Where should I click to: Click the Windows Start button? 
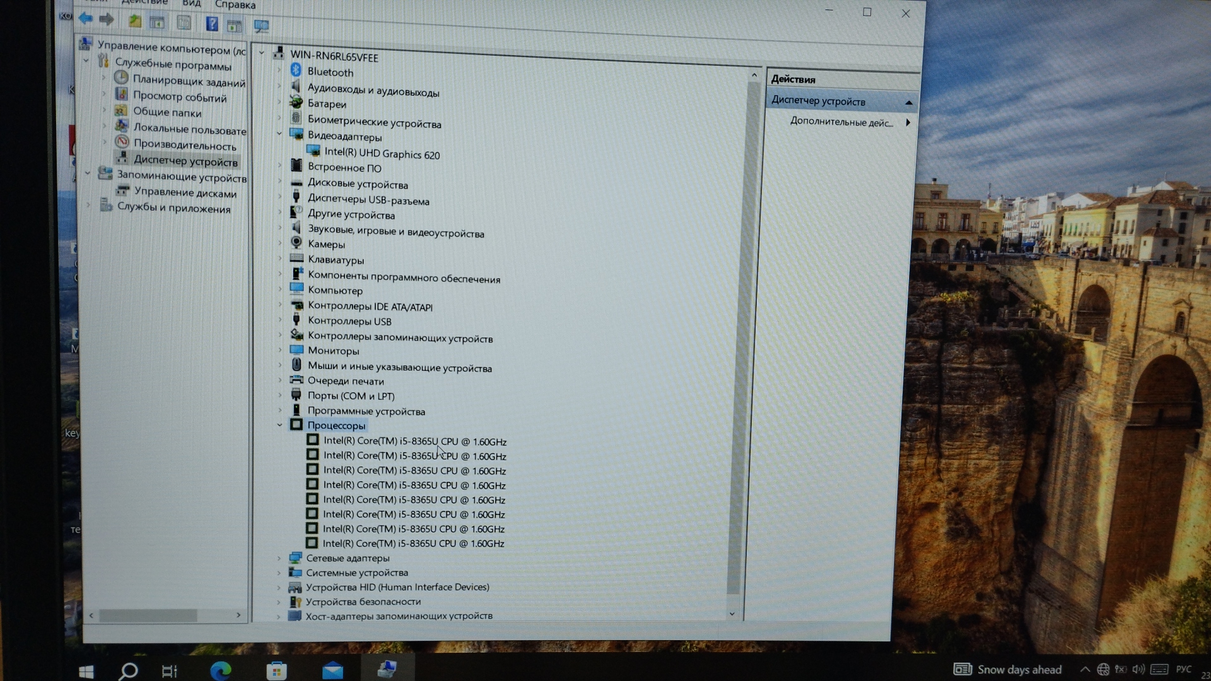tap(86, 672)
